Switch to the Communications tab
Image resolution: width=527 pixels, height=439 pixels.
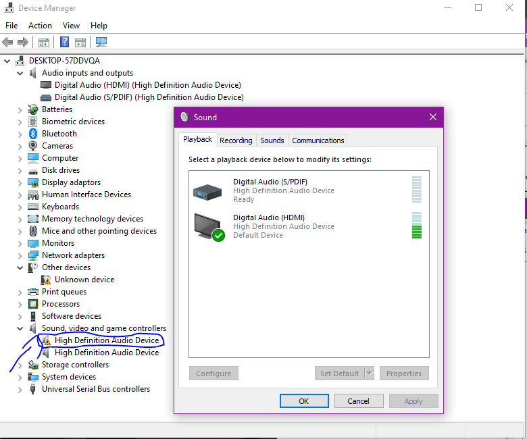[x=318, y=140]
